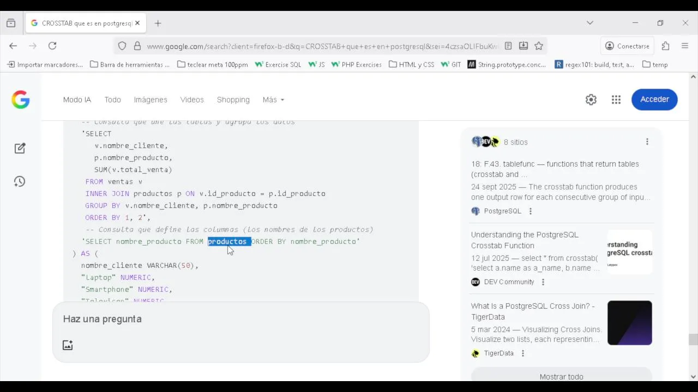Open options menu beside DEV Community
698x392 pixels.
[543, 282]
